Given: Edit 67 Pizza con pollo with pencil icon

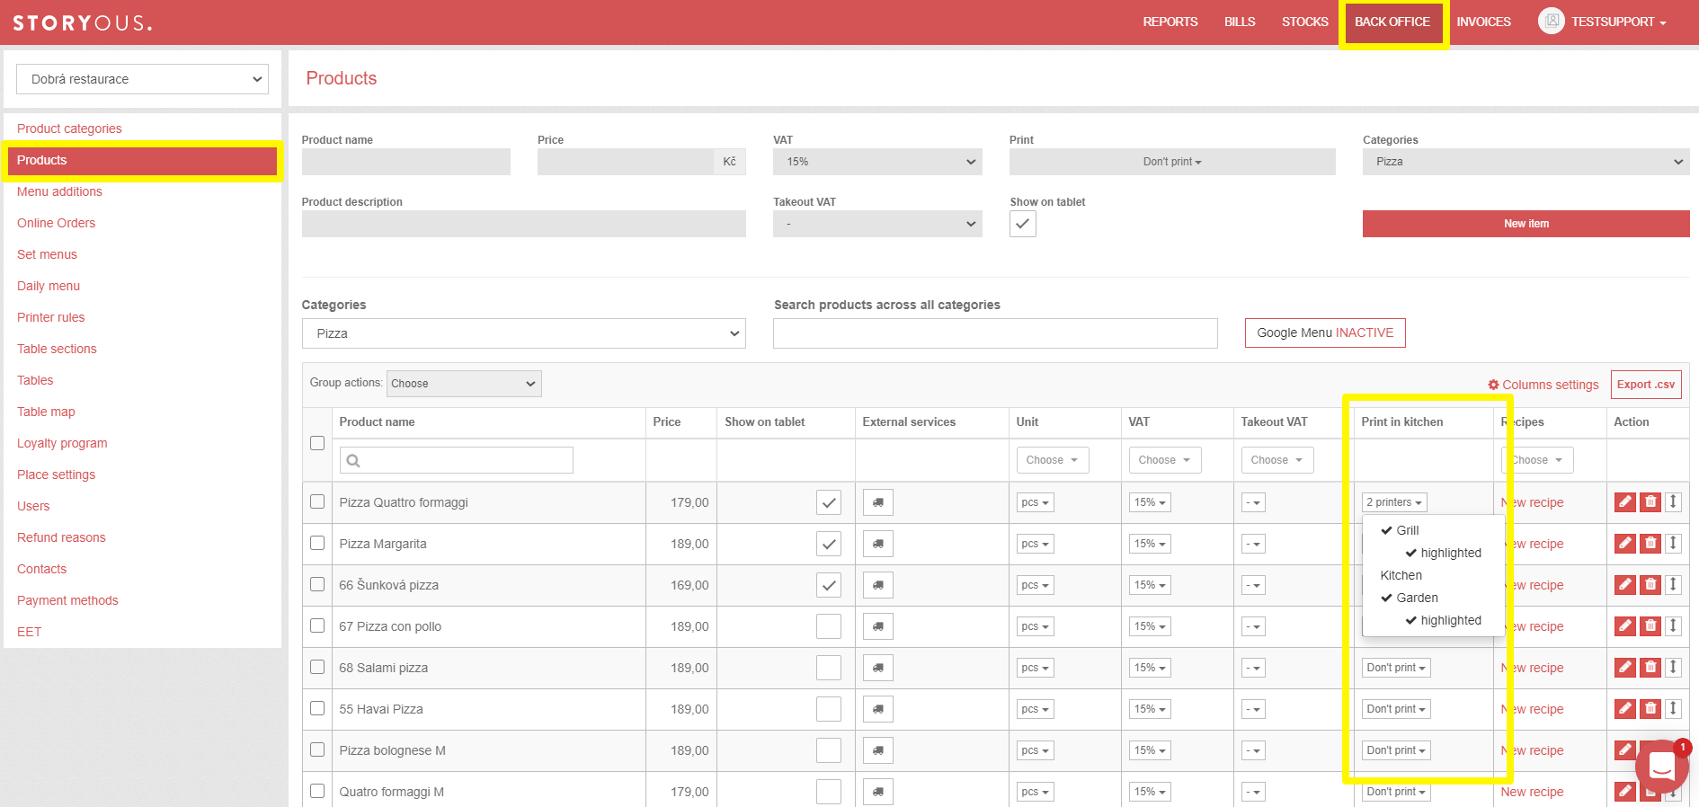Looking at the screenshot, I should pyautogui.click(x=1625, y=625).
